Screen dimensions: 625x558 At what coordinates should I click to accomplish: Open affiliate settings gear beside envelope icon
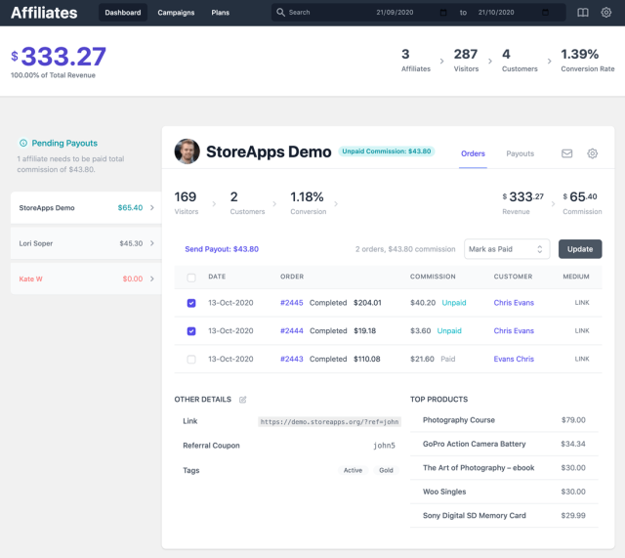[x=593, y=153]
